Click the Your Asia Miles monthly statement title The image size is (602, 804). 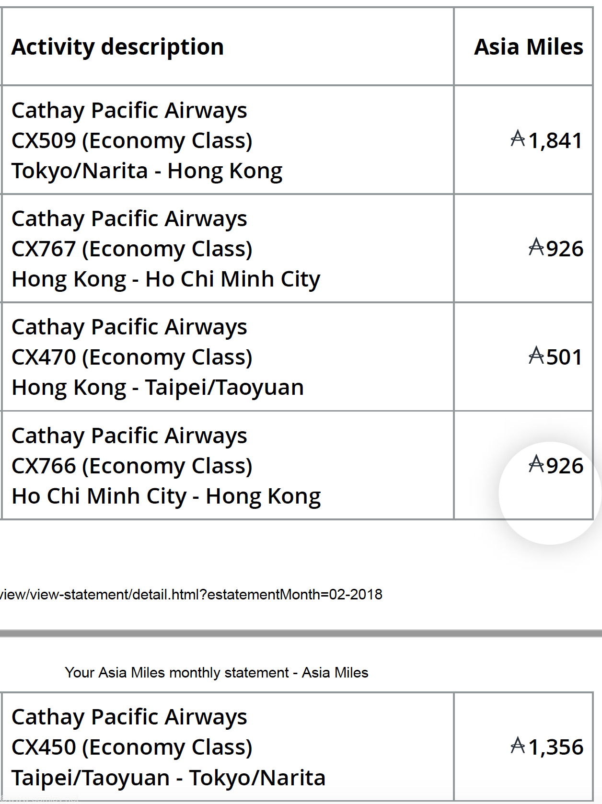(x=217, y=673)
